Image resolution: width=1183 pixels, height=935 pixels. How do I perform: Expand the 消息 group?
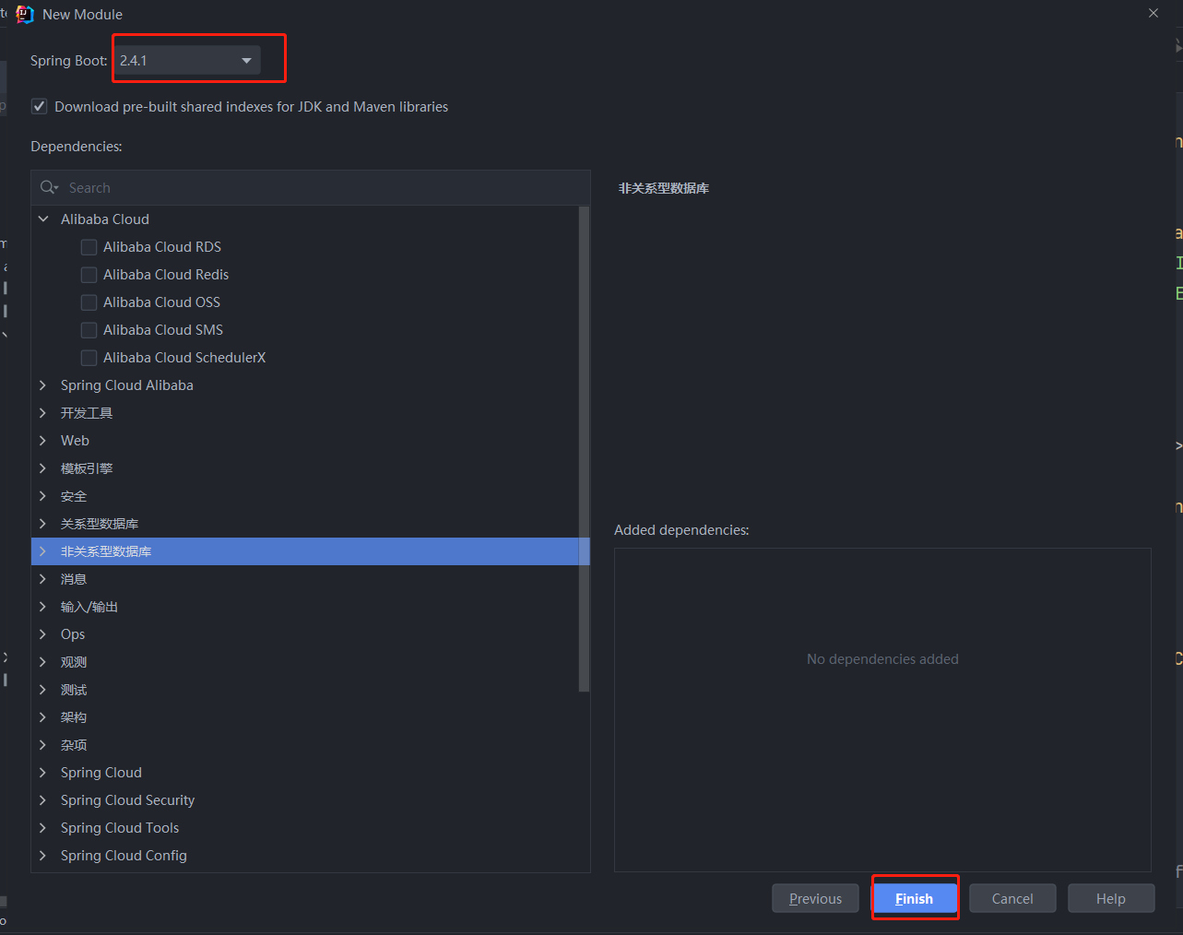coord(42,578)
